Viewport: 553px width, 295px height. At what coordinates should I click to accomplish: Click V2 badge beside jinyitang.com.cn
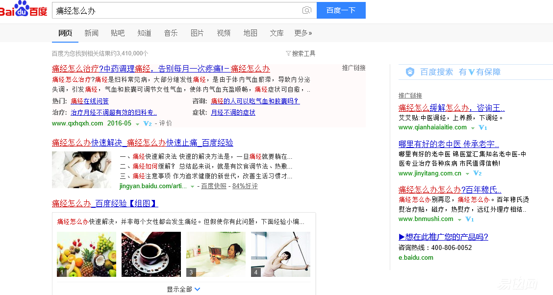tap(477, 173)
